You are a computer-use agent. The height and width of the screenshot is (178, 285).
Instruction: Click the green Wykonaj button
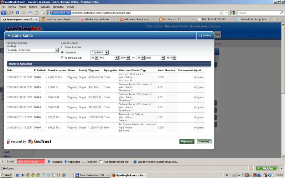pyautogui.click(x=187, y=141)
